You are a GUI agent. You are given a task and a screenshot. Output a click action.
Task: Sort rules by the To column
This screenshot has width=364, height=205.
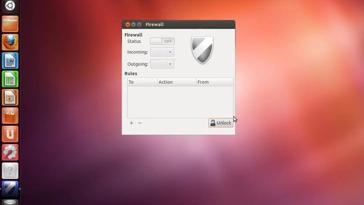142,82
